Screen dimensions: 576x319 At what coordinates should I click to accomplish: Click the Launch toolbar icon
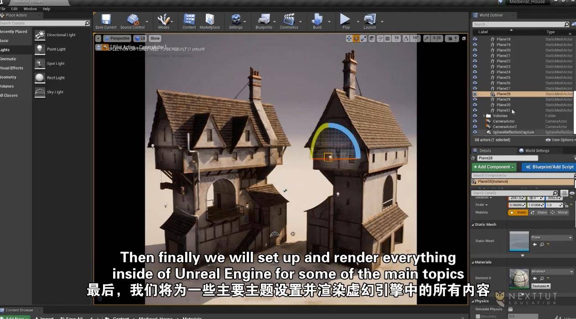pos(370,21)
